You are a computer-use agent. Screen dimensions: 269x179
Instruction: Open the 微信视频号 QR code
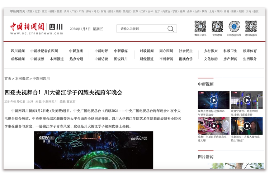251,26
